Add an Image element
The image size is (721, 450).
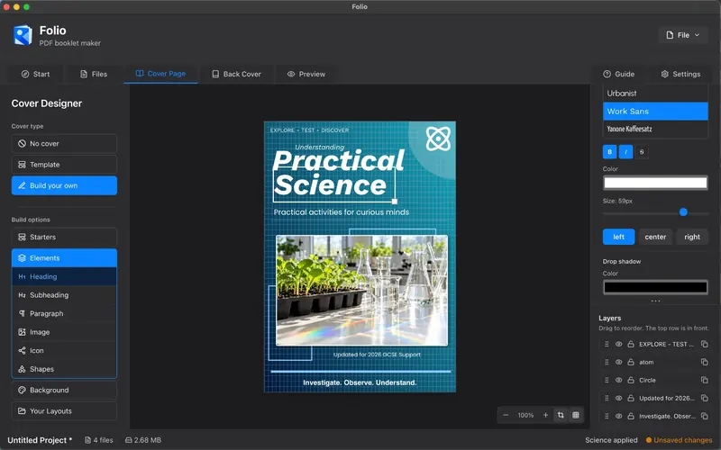(x=64, y=332)
